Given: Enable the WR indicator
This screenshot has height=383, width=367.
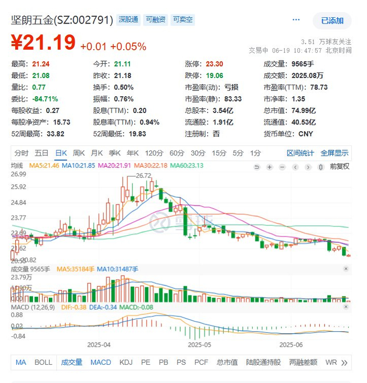Looking at the screenshot, I should coord(331,363).
